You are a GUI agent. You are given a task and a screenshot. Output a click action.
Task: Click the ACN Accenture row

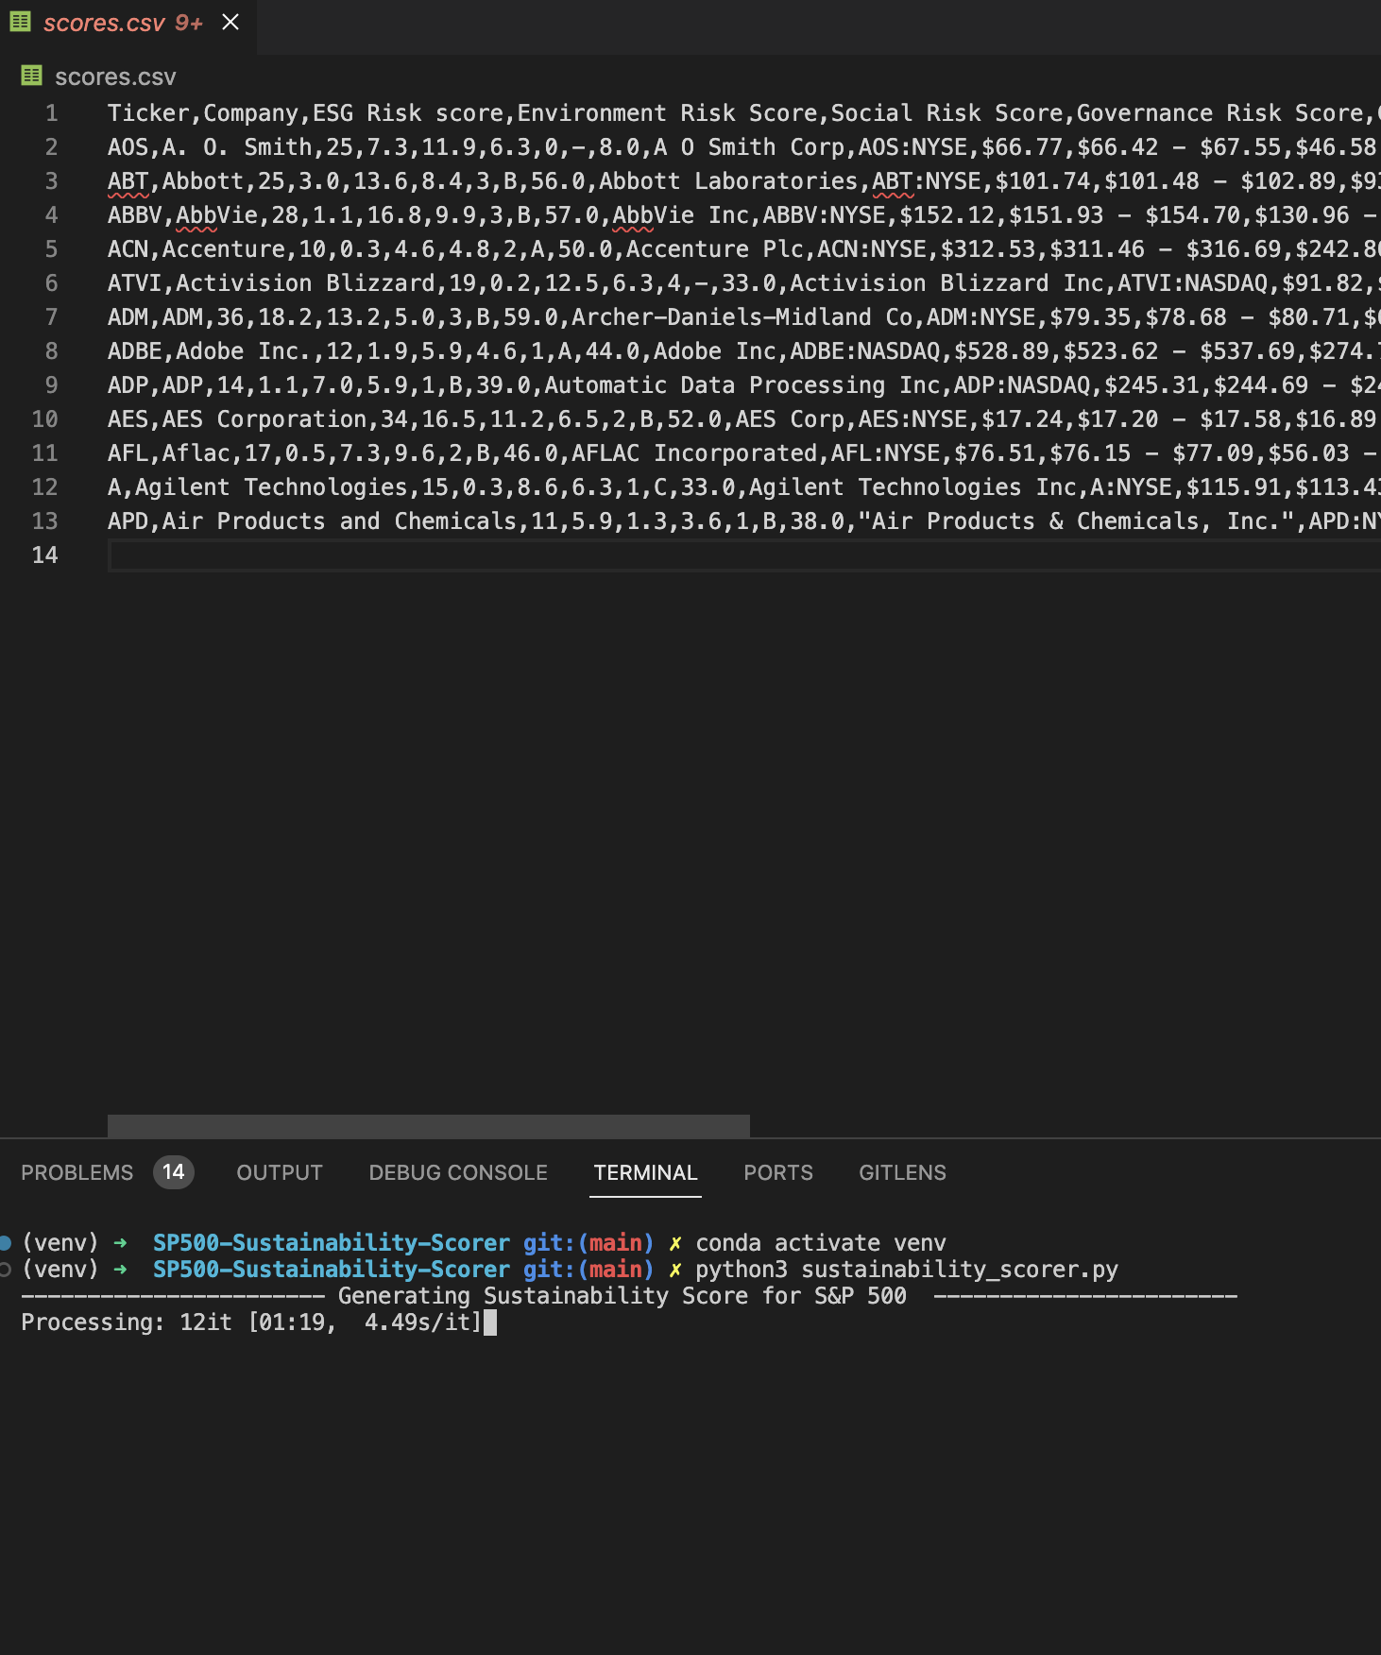[x=744, y=249]
